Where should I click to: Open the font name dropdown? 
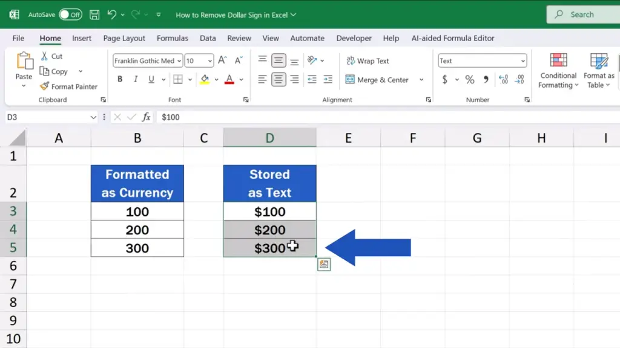pos(179,60)
